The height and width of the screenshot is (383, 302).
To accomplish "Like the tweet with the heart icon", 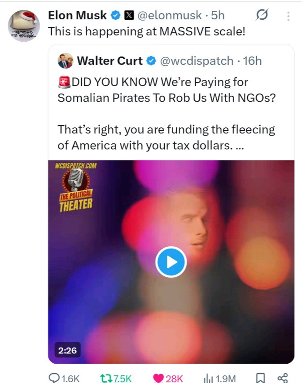I will click(x=158, y=378).
